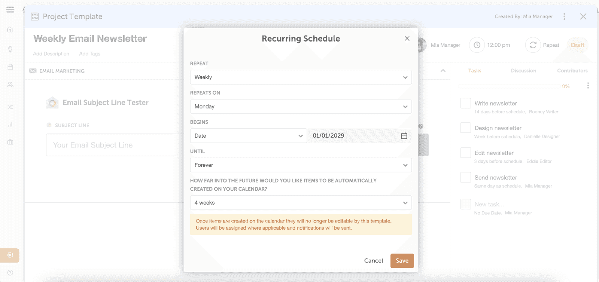Tick the Design newsletter checkbox

click(x=465, y=128)
